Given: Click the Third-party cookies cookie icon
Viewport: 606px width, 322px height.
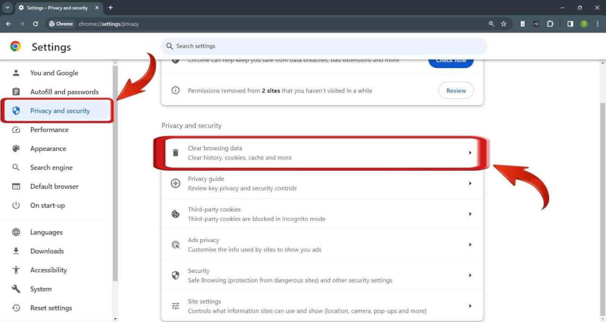Looking at the screenshot, I should [176, 214].
